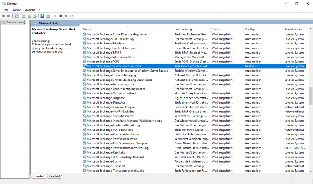Viewport: 313px width, 184px height.
Task: Open the Ansicht menu
Action: point(30,10)
